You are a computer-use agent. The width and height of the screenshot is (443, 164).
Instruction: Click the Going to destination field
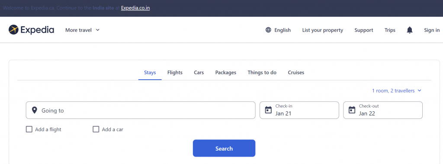point(141,110)
